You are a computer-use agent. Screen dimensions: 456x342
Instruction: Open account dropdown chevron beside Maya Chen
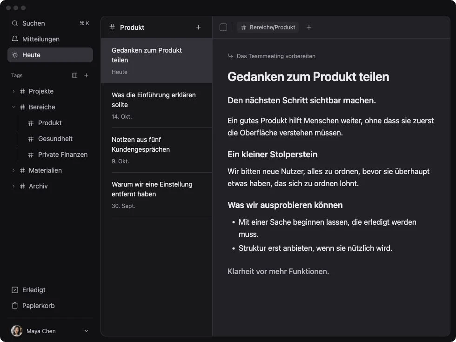point(86,331)
